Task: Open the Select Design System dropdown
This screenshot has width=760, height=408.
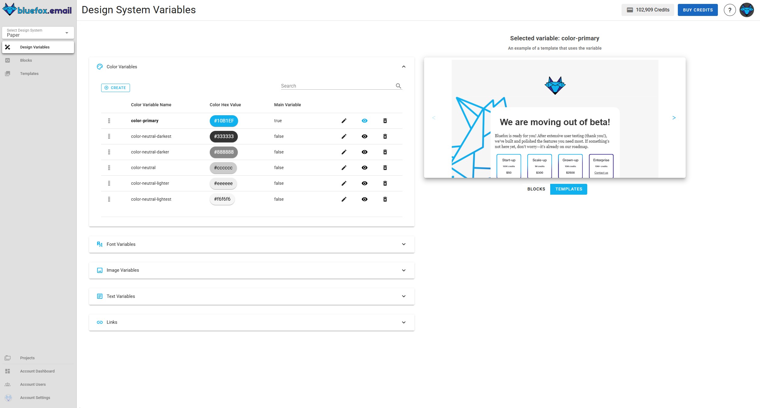Action: pos(38,33)
